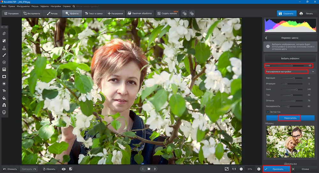Select the stamp tool in left toolbar
This screenshot has width=319, height=173.
coord(4,48)
